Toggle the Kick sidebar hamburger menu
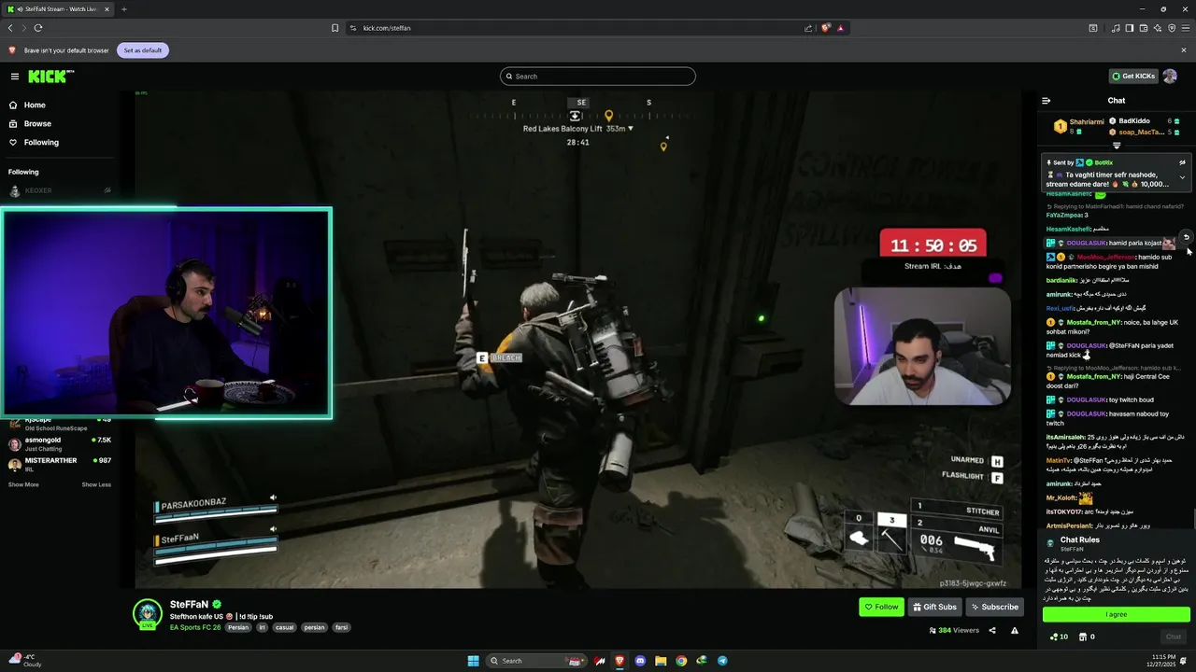Image resolution: width=1196 pixels, height=672 pixels. (15, 77)
